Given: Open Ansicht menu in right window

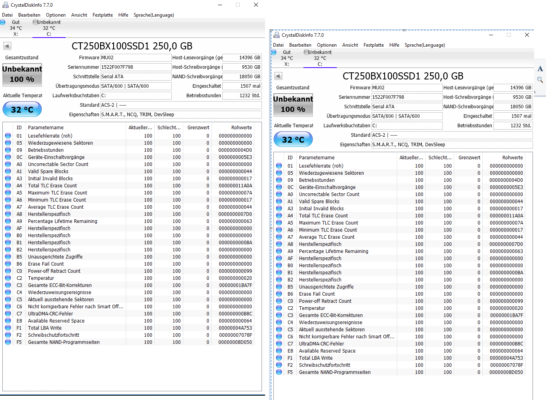Looking at the screenshot, I should pos(350,45).
